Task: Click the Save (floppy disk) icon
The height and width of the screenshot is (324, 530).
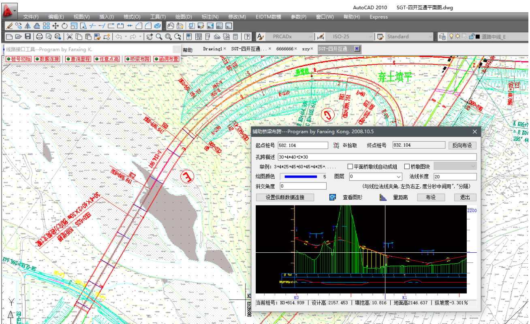Action: 28,37
